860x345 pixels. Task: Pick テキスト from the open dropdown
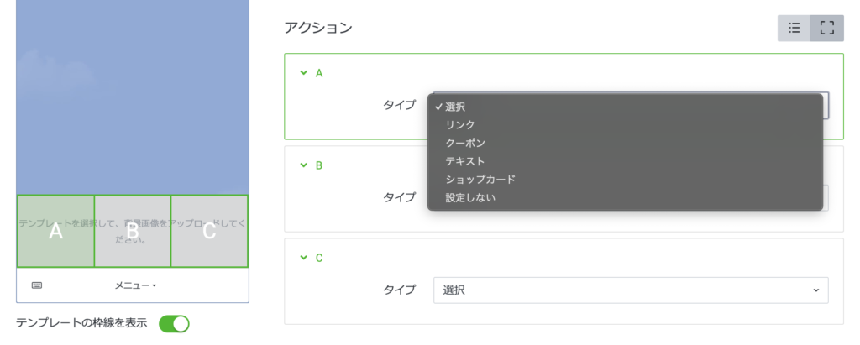click(x=465, y=161)
